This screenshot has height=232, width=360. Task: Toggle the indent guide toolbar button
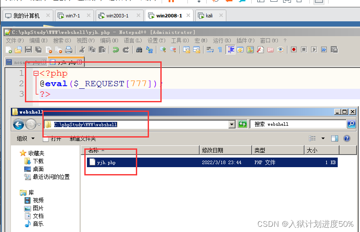(231, 50)
